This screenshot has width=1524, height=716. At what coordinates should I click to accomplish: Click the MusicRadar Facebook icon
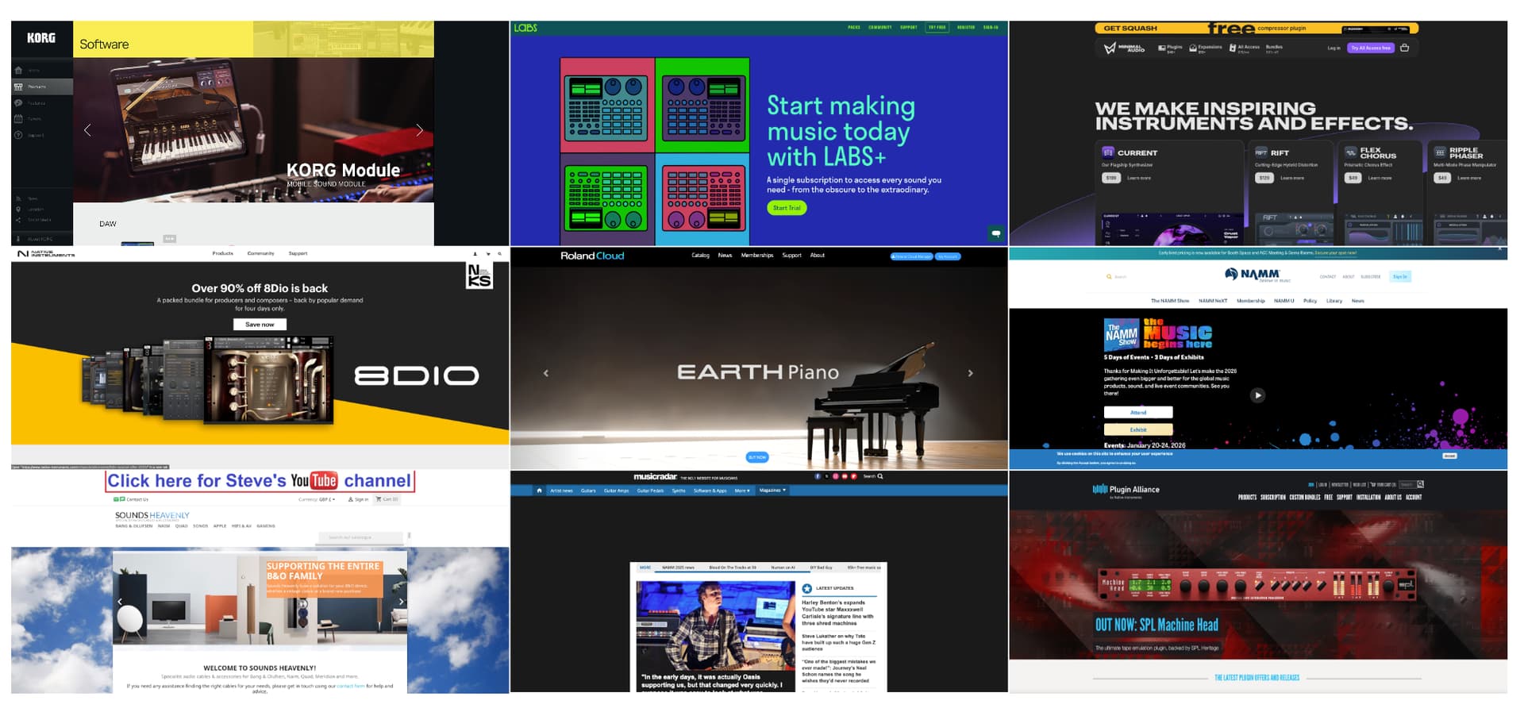pos(818,476)
